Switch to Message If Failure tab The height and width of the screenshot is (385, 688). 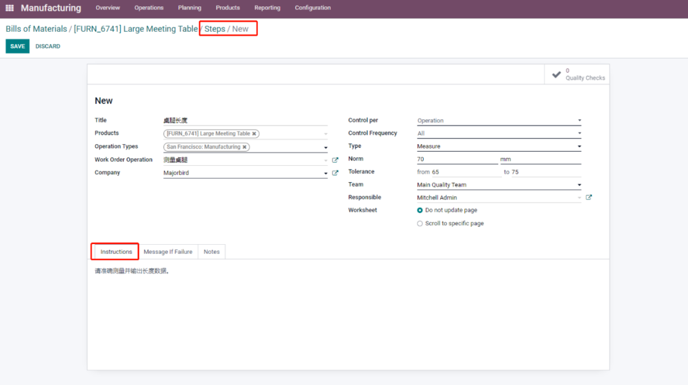click(x=168, y=252)
